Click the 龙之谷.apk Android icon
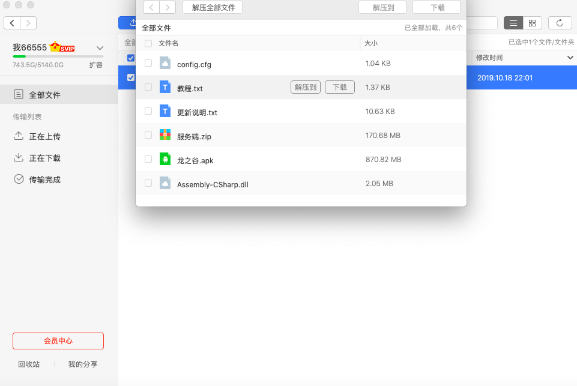Screen dimensions: 577x386 click(165, 160)
